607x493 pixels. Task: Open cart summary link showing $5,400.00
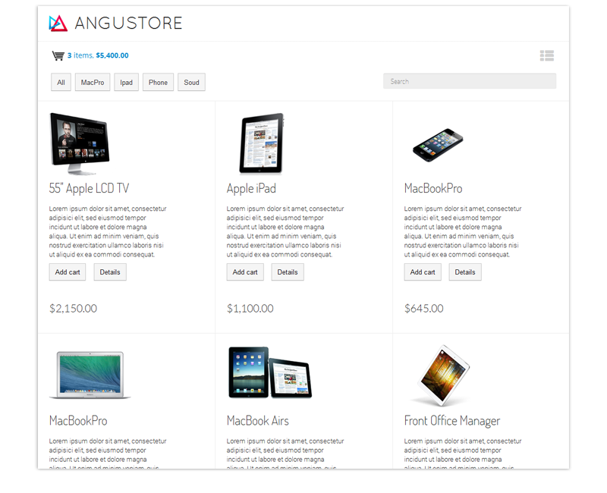tap(98, 55)
